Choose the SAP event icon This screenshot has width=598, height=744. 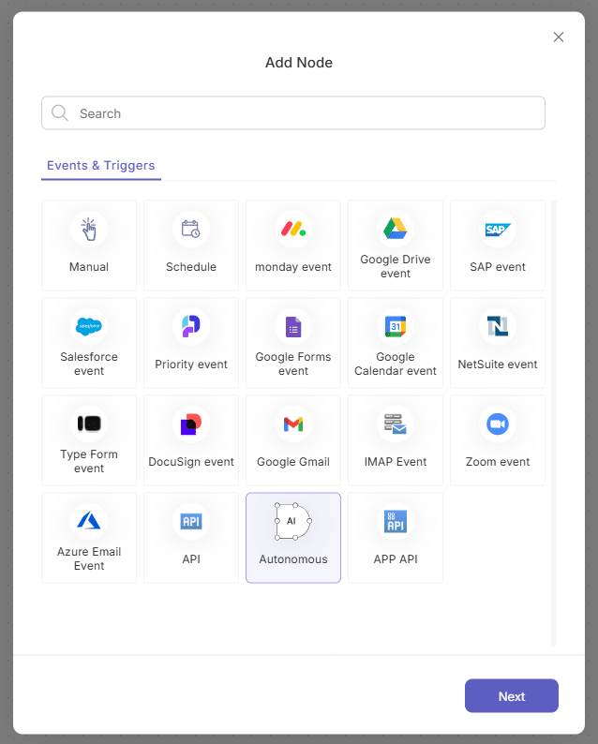tap(498, 230)
